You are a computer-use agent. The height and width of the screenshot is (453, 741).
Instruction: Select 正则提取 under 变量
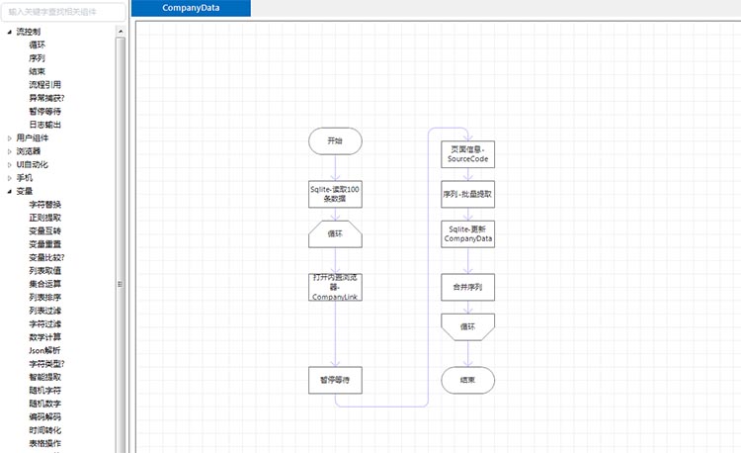44,218
